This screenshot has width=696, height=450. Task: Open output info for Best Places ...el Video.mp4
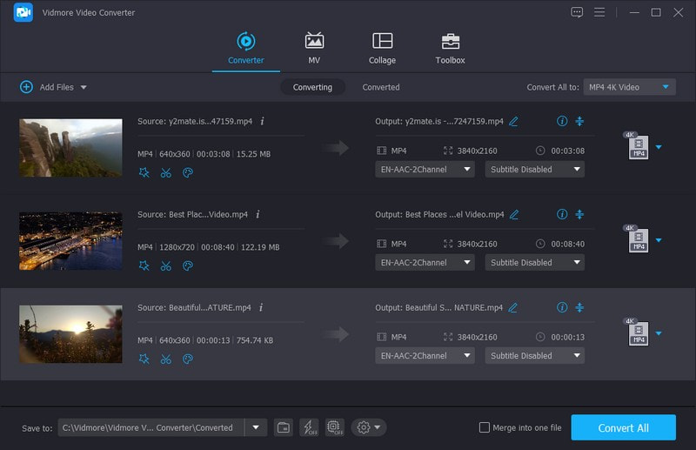coord(562,214)
